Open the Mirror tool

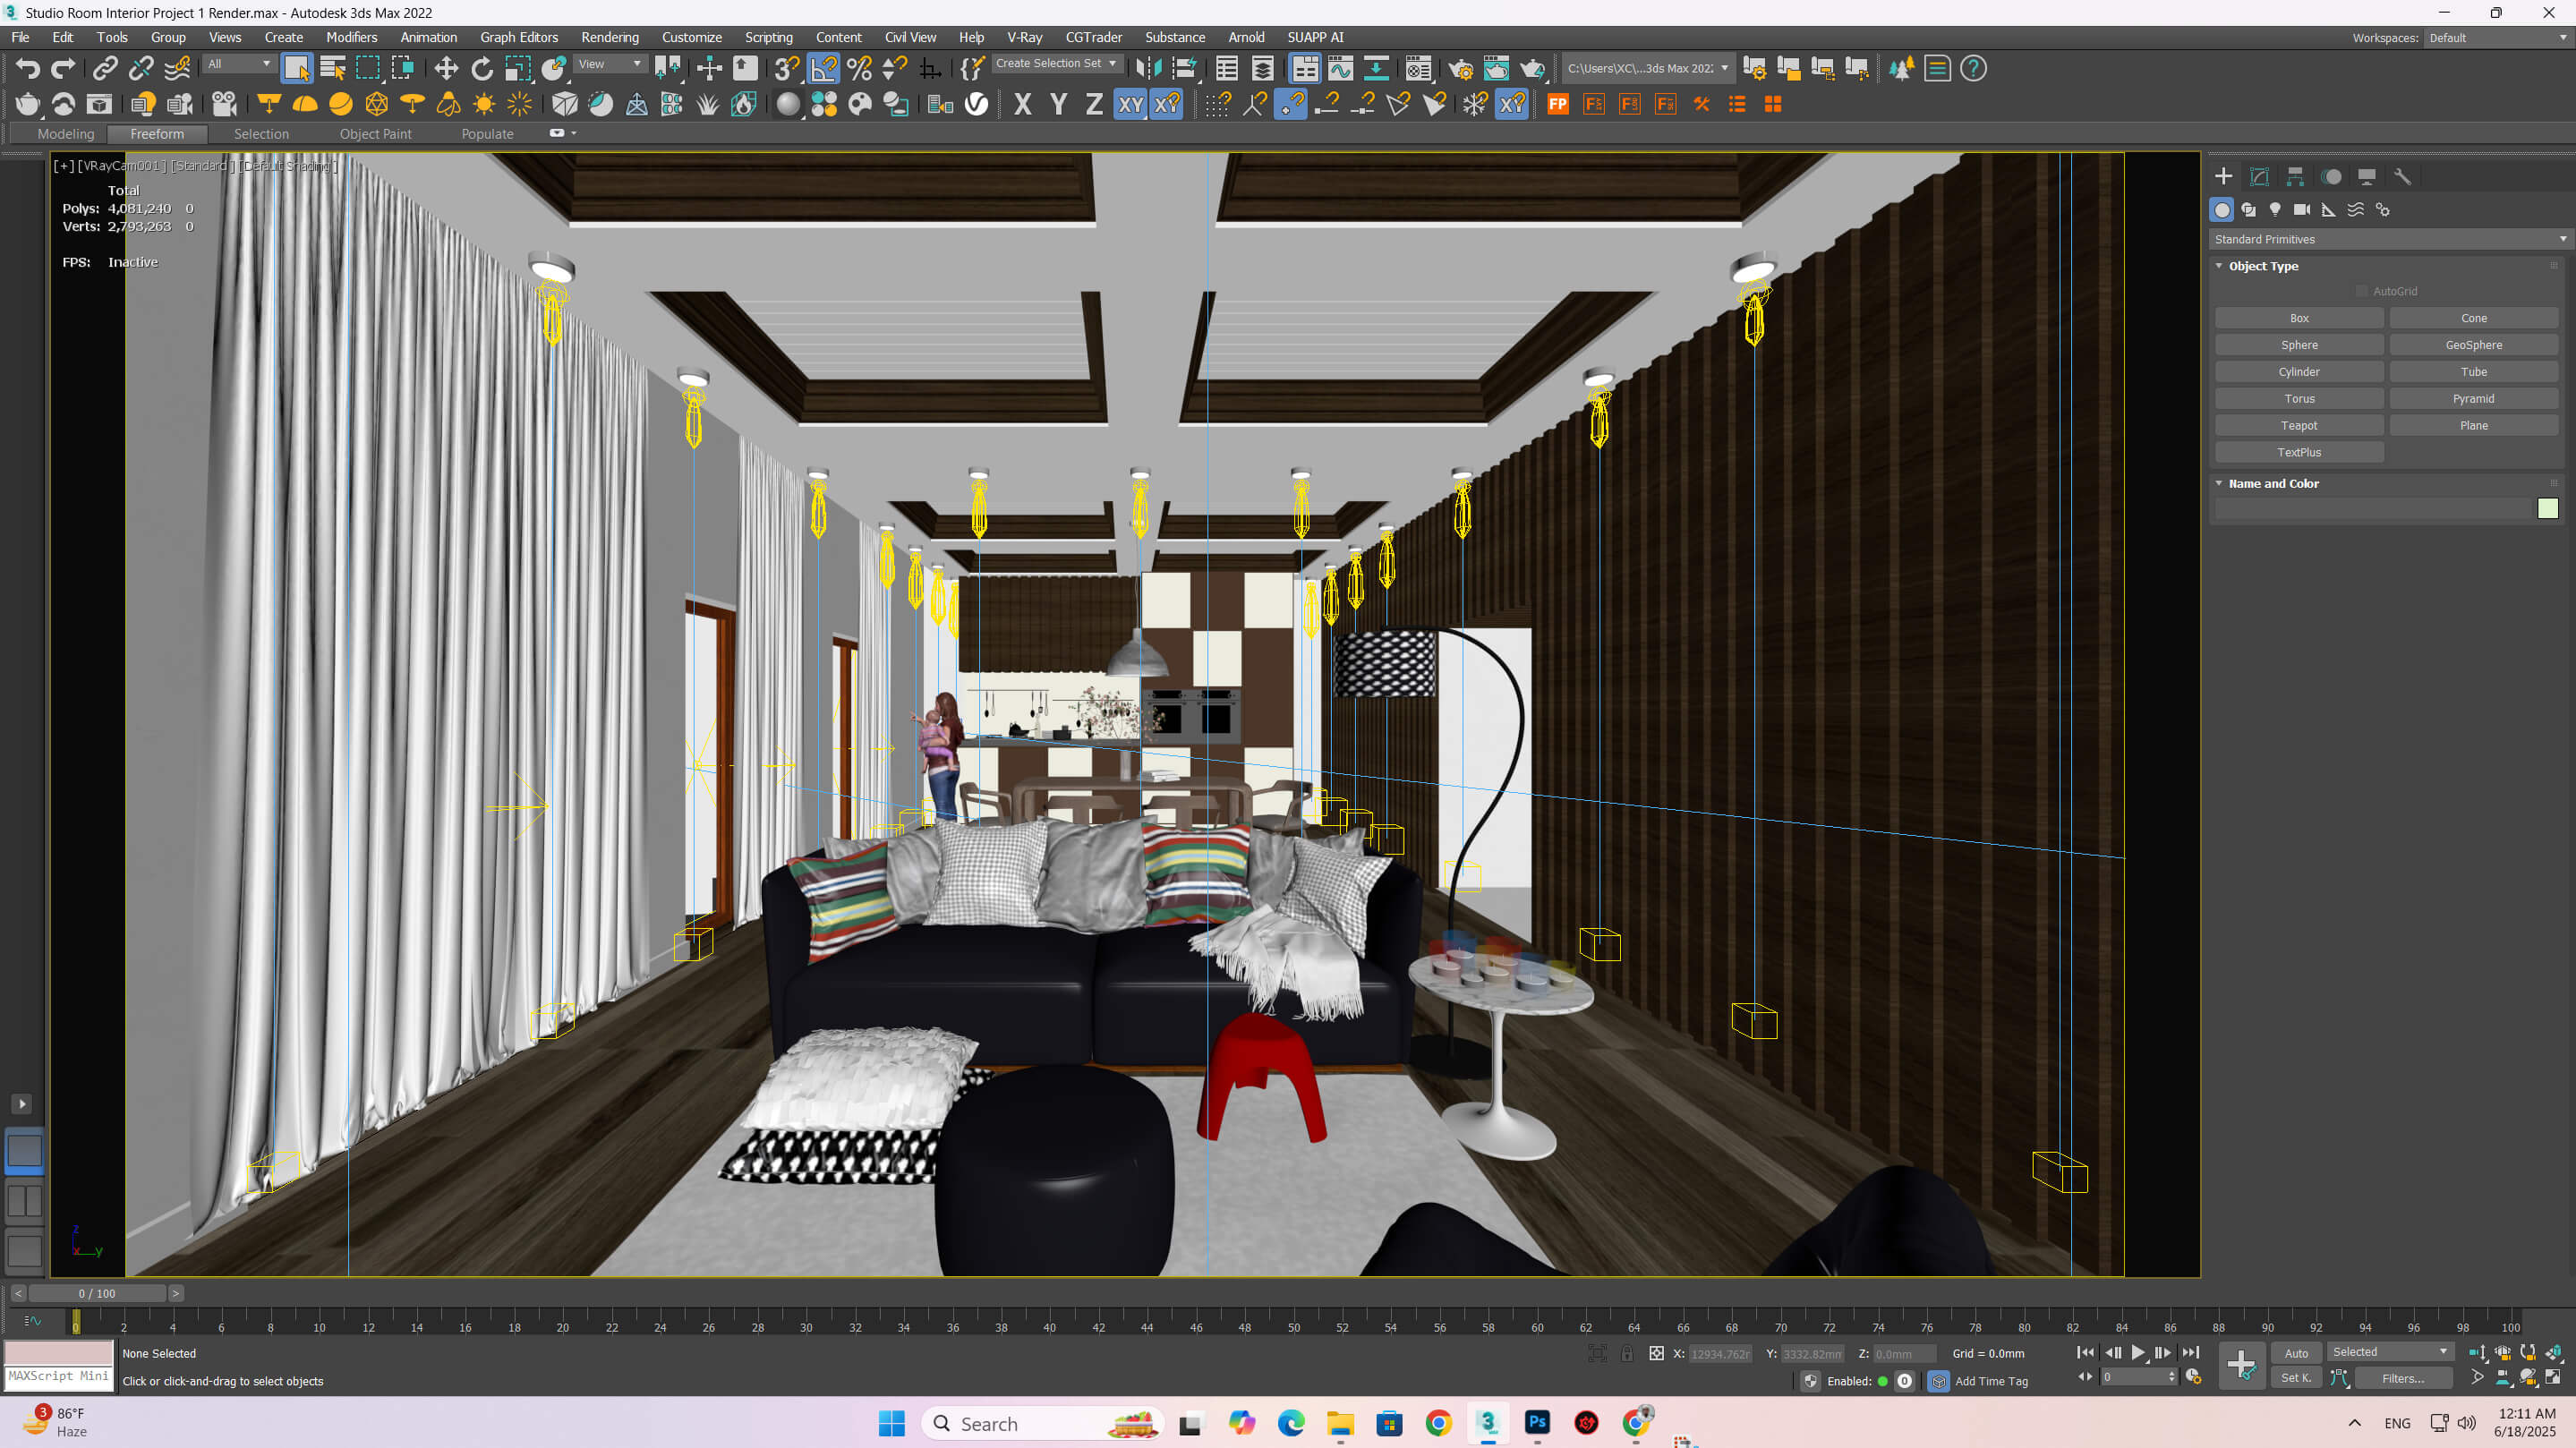(1149, 69)
